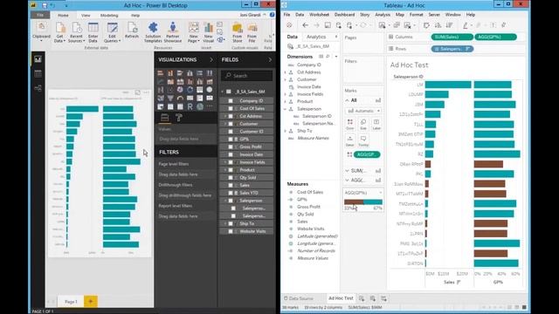Viewport: 559px width, 314px height.
Task: Click Tableau Label mark card button
Action: [376, 124]
